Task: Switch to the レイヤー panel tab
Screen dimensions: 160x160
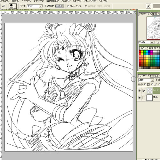Action: [x=143, y=76]
